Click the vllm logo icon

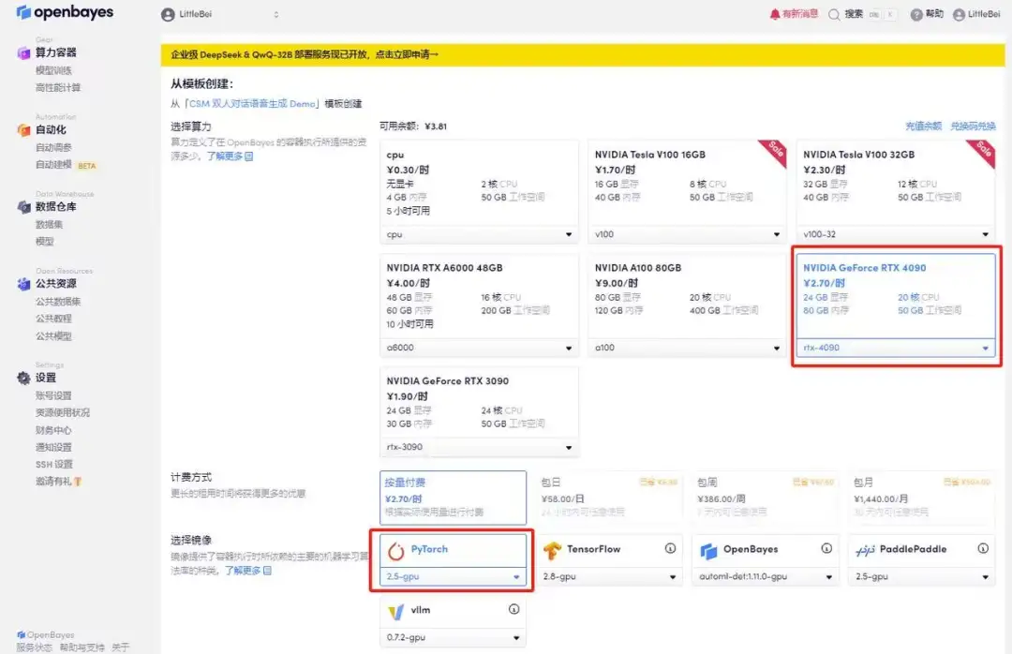pyautogui.click(x=395, y=612)
